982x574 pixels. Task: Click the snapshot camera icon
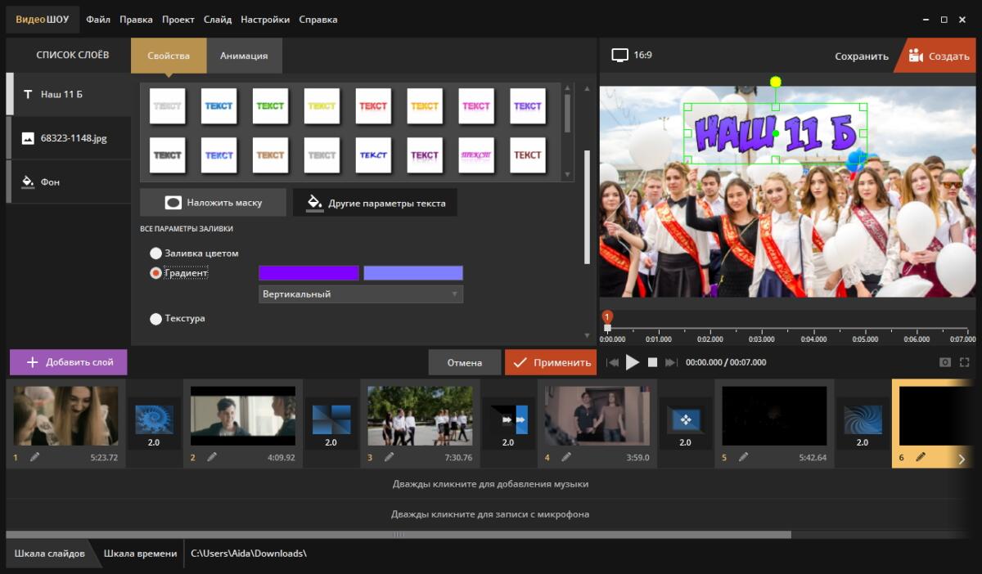coord(945,362)
